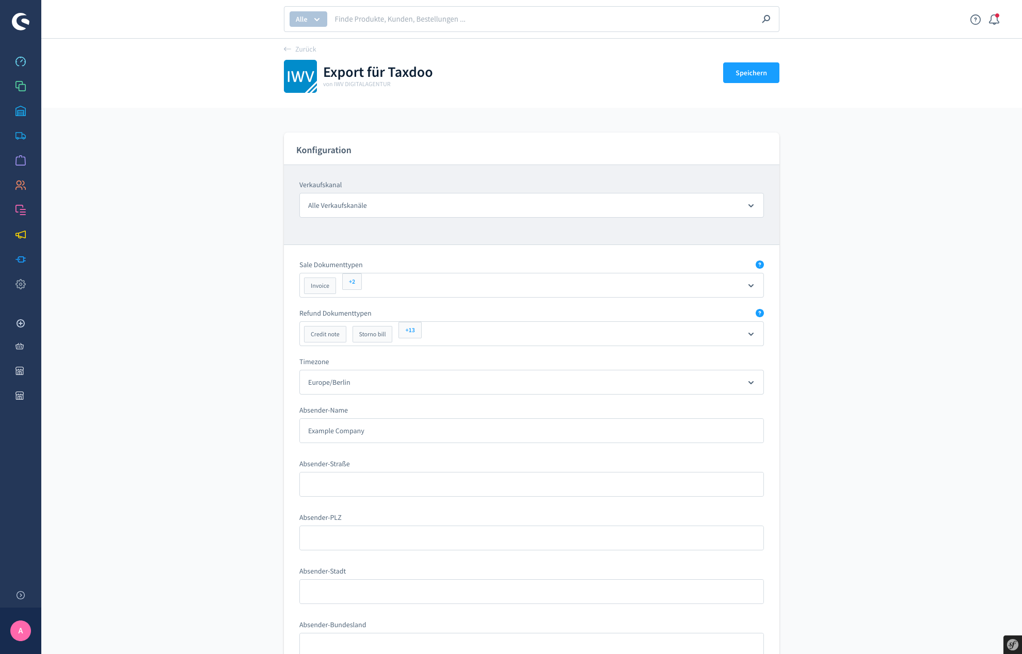Click the Storno bill tag
This screenshot has height=654, width=1022.
pyautogui.click(x=372, y=334)
